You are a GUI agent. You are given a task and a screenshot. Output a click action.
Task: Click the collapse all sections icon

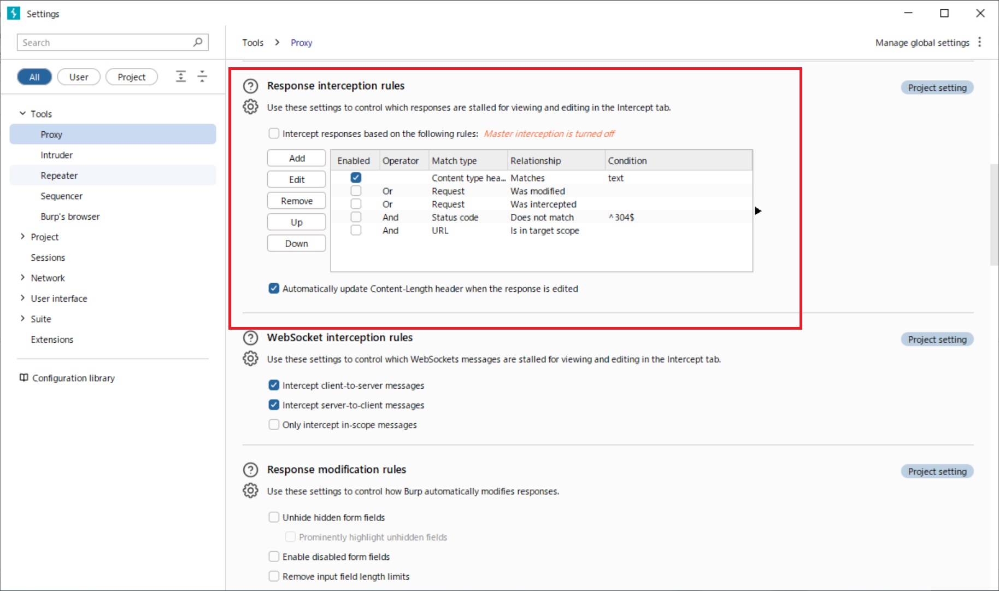(202, 77)
